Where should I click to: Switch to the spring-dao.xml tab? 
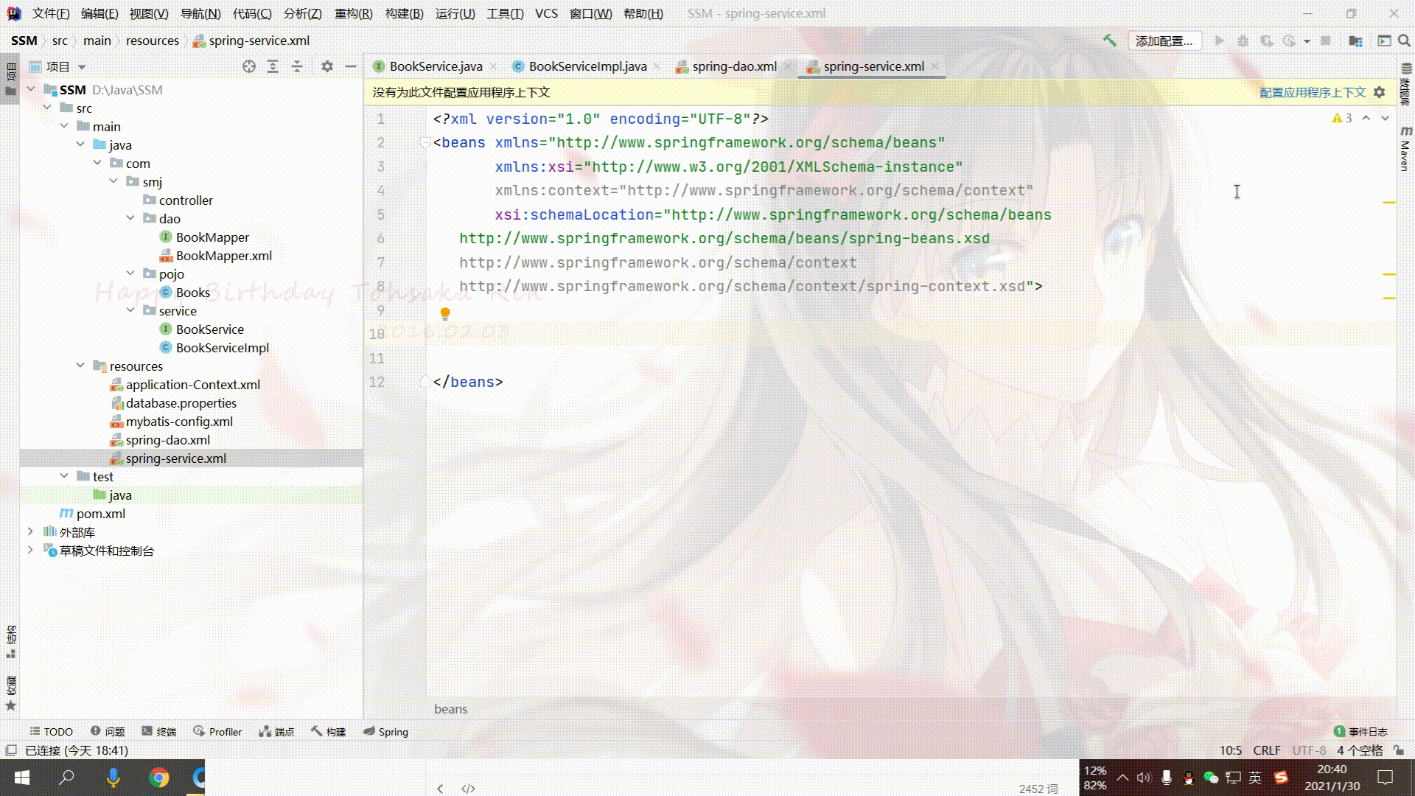click(734, 66)
